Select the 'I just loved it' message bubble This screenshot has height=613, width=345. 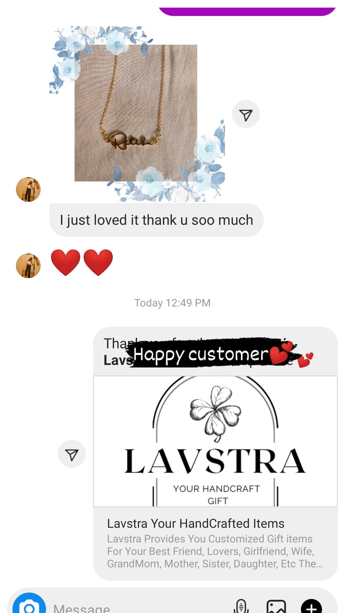(x=156, y=220)
